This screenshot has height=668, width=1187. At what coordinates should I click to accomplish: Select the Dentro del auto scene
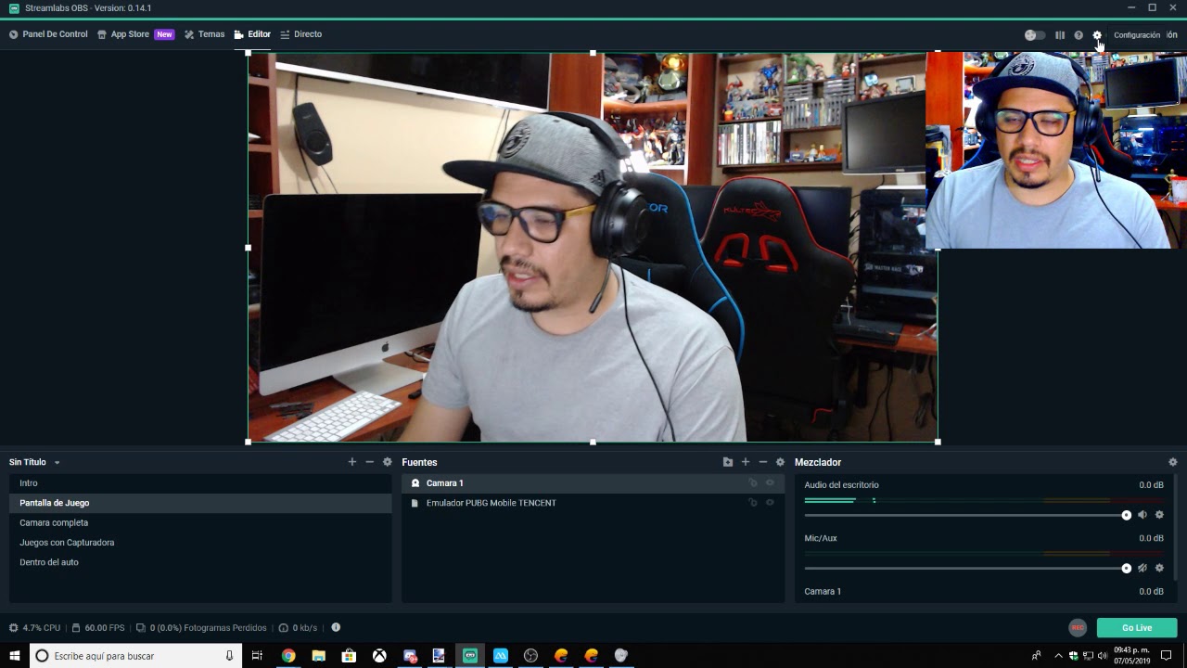(x=200, y=562)
